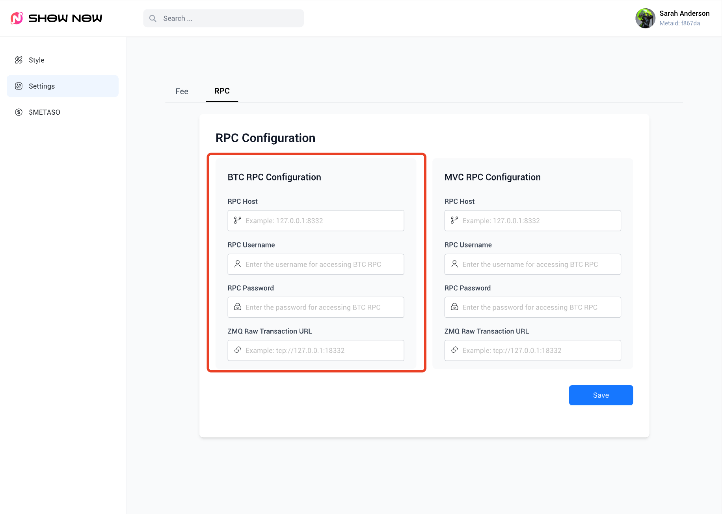Open the $METASO sidebar menu item
This screenshot has height=514, width=722.
44,112
